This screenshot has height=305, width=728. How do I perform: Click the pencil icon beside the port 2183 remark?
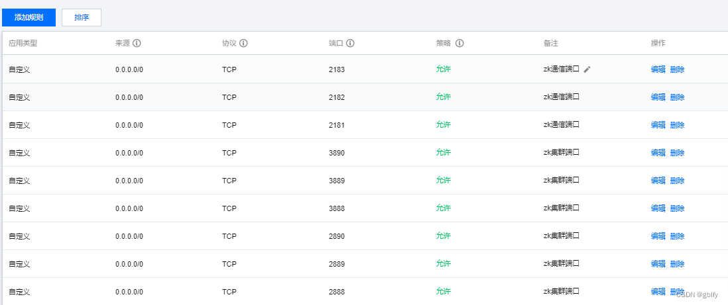tap(587, 69)
